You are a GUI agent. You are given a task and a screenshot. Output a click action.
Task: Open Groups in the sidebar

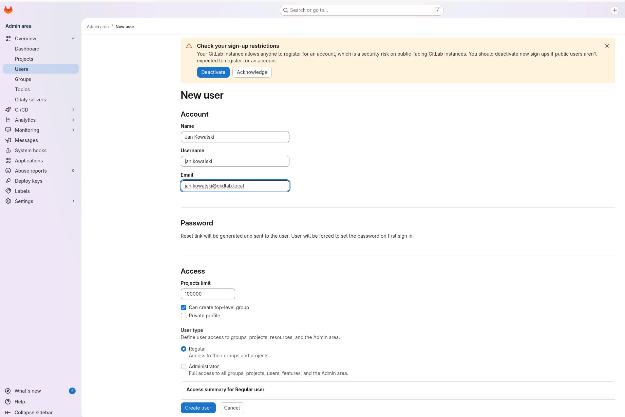(x=23, y=79)
